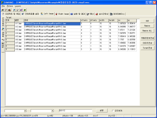The image size is (157, 118).
Task: Click the cy column header
Action: (x=132, y=21)
